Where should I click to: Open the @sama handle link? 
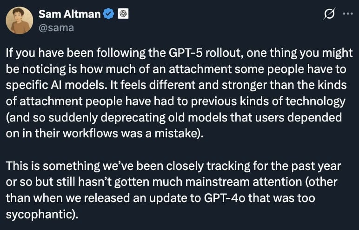56,28
